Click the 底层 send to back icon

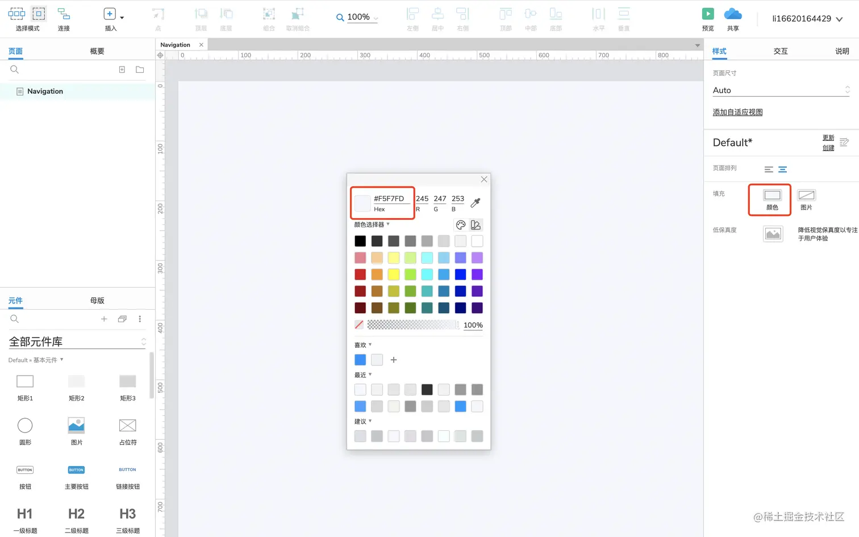(226, 14)
